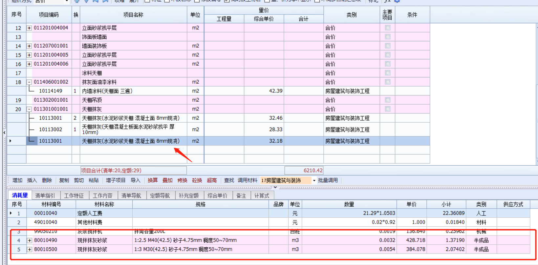Expand item 011207001001 墙面装饰板
This screenshot has width=538, height=265.
coord(29,46)
